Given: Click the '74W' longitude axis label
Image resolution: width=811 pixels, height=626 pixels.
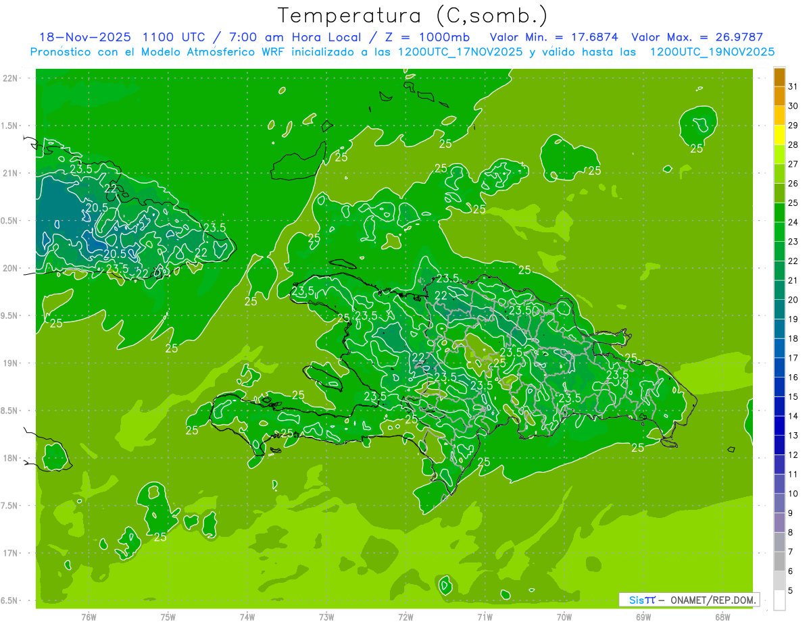Looking at the screenshot, I should click(x=247, y=617).
